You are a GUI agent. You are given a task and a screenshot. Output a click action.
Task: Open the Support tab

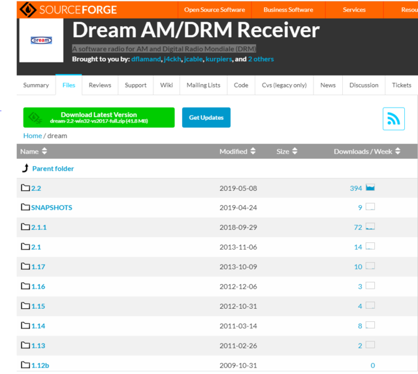coord(135,85)
